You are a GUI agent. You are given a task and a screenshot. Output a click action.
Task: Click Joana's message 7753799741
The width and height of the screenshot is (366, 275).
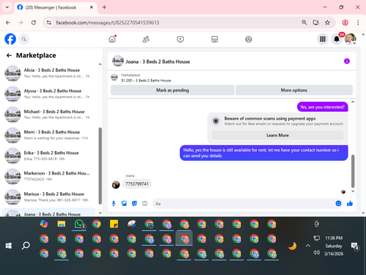coord(137,184)
